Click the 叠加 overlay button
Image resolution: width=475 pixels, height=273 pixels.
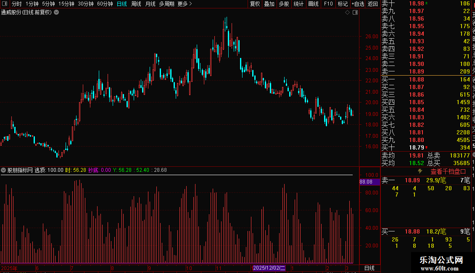click(x=269, y=4)
